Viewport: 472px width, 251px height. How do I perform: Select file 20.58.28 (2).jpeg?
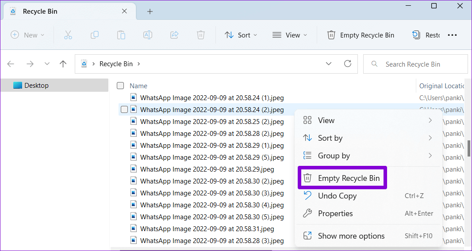(212, 133)
